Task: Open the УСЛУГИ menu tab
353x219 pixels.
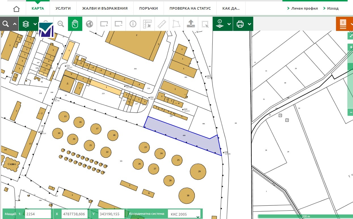Action: 63,9
